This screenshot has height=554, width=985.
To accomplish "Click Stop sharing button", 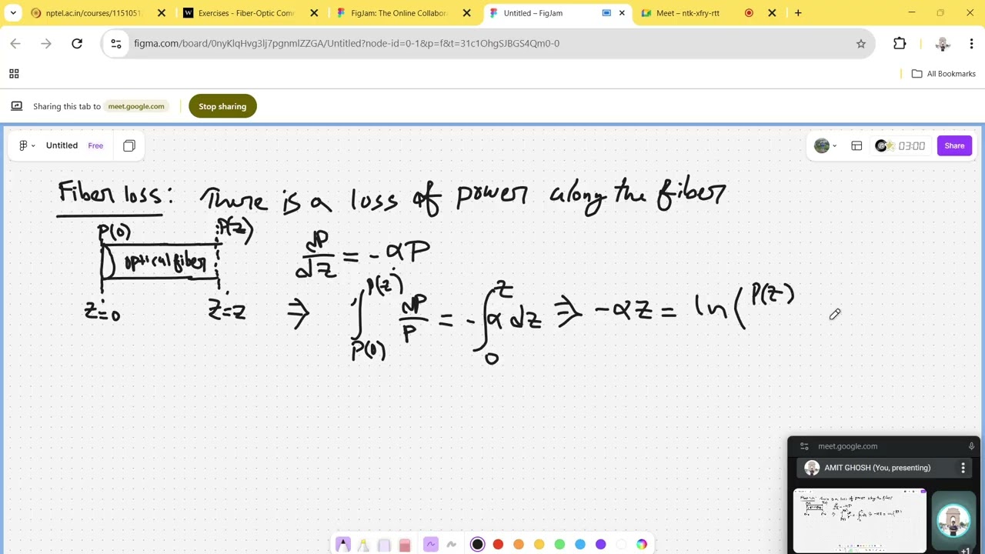I will tap(222, 106).
